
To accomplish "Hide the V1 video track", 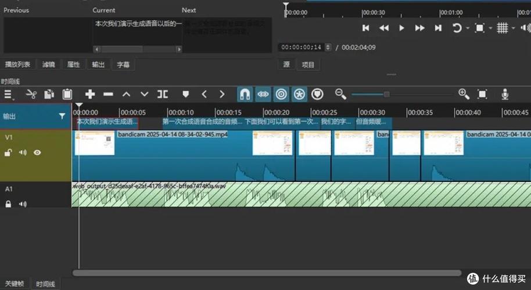I will 37,153.
